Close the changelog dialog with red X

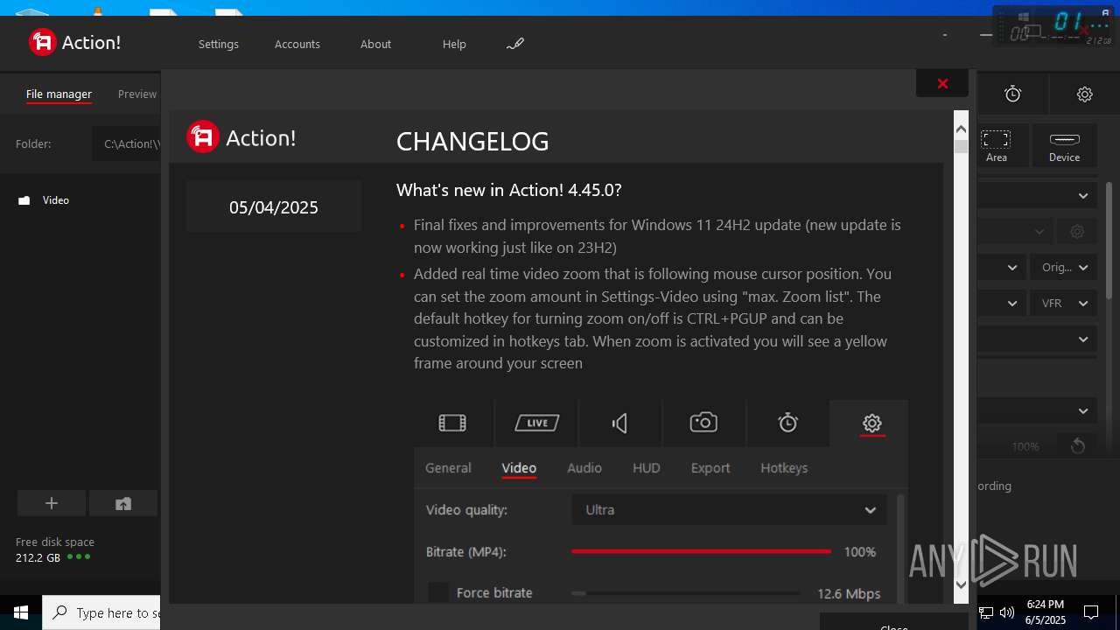[x=942, y=83]
